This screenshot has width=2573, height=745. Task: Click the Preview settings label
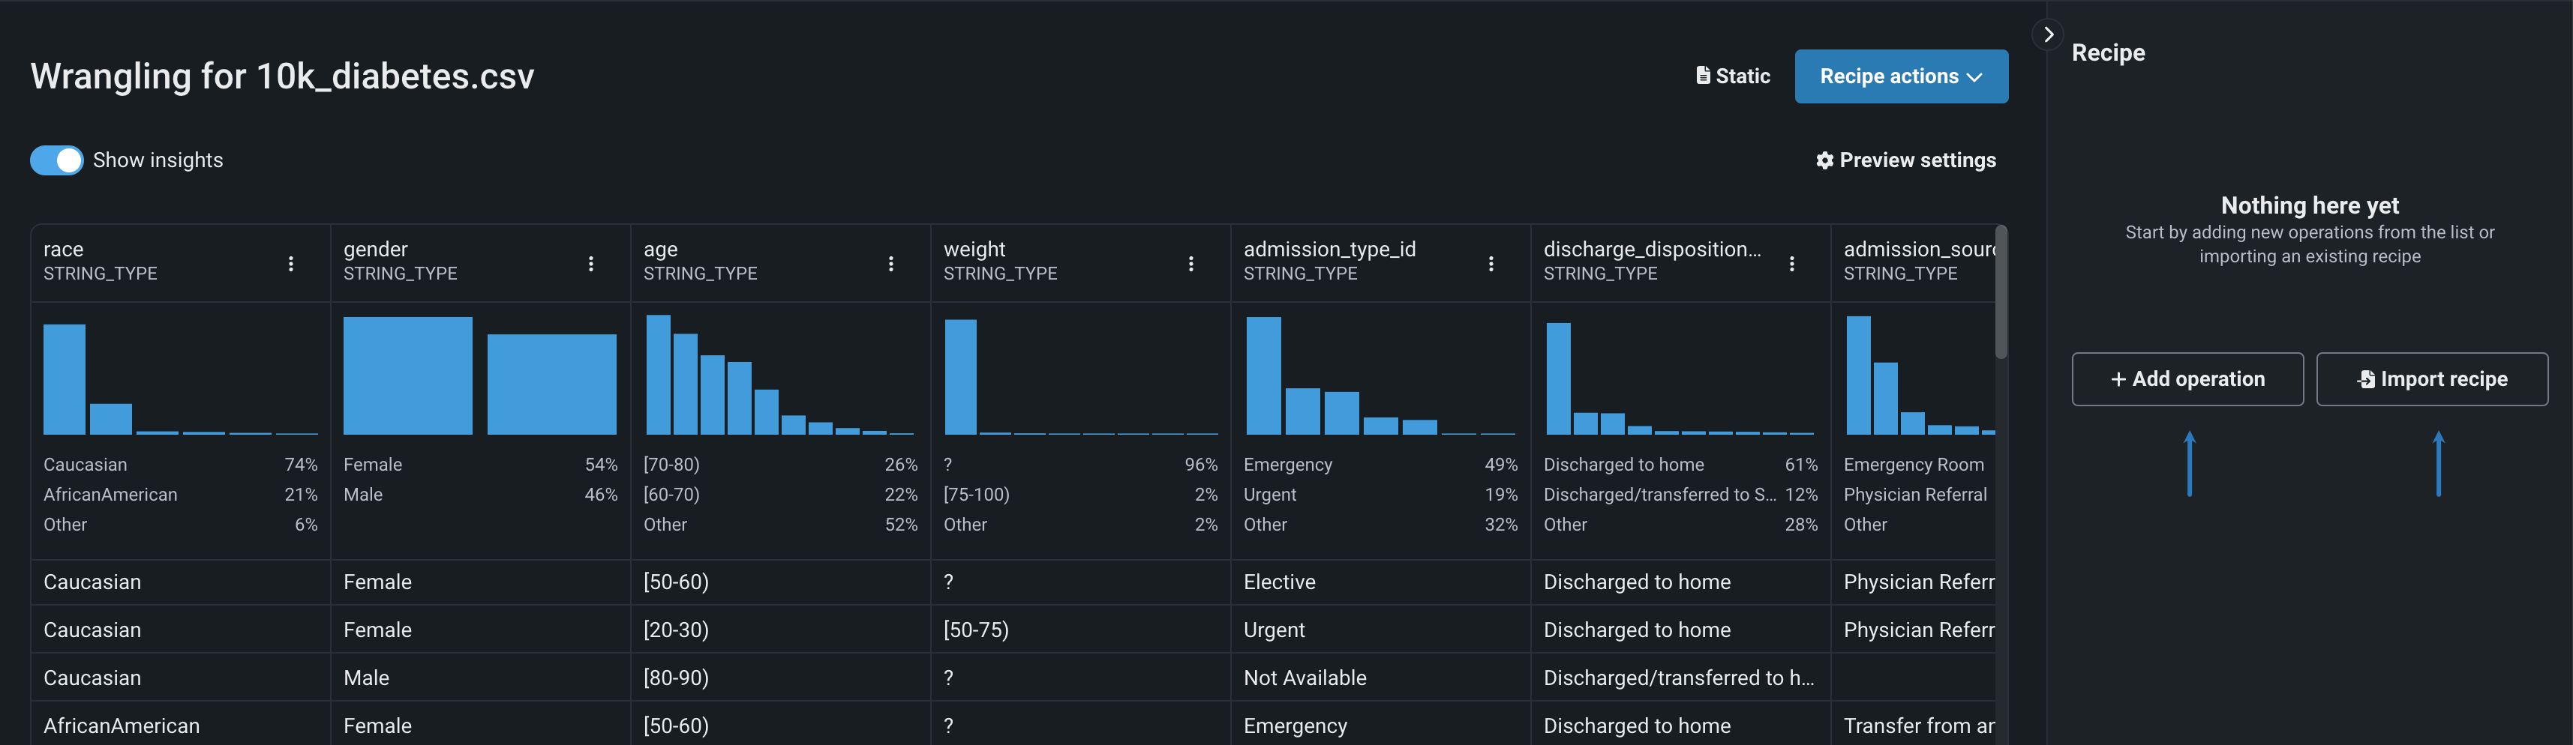pos(1917,160)
